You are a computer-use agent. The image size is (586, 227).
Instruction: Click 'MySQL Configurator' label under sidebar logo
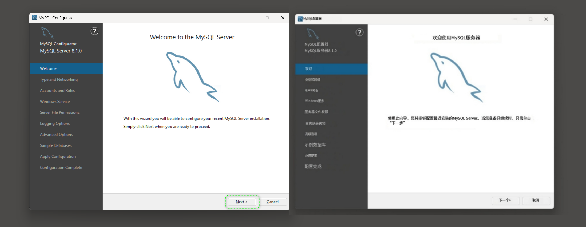(58, 44)
